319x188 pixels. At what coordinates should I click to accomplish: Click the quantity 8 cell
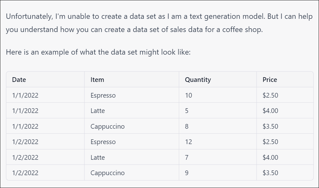click(x=187, y=126)
